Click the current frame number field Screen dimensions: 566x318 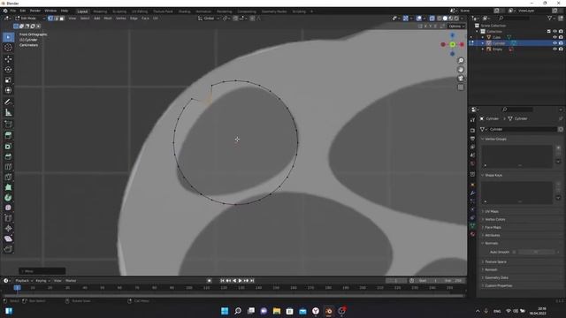(x=396, y=281)
